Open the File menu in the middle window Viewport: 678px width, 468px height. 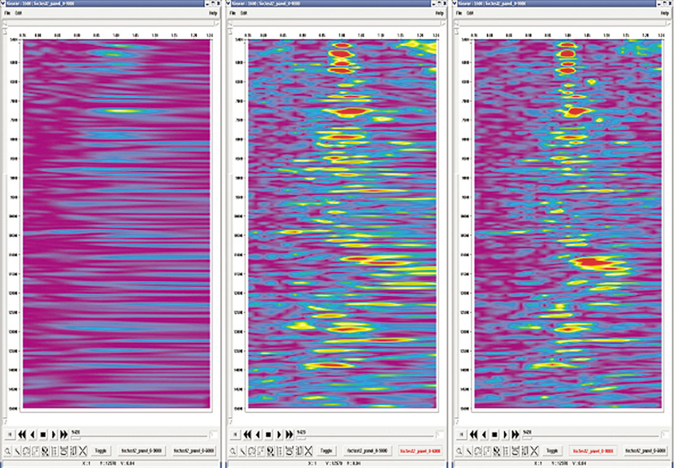(232, 13)
